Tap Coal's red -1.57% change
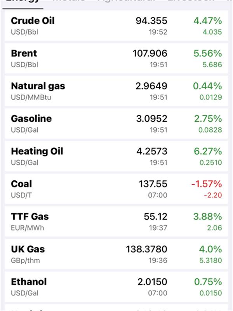Screen dimensions: 233x311 click(207, 184)
